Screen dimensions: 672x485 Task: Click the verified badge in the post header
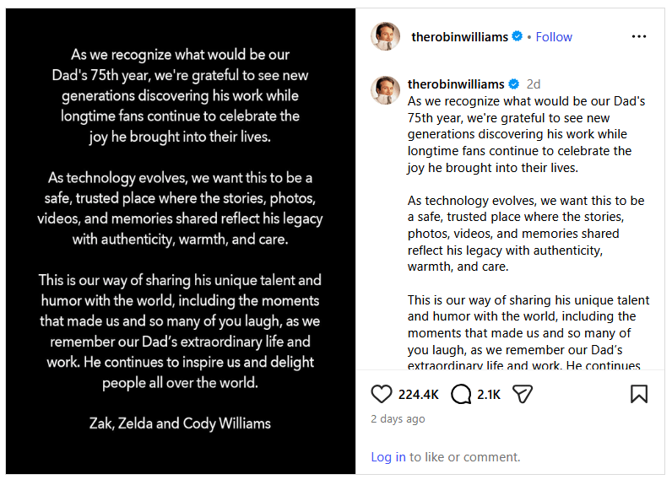(x=518, y=36)
